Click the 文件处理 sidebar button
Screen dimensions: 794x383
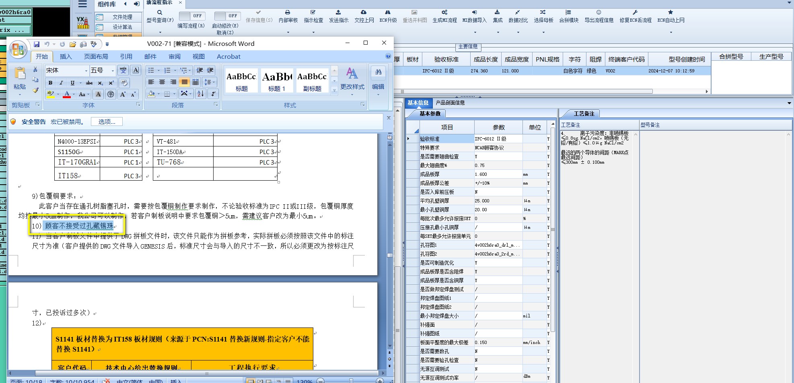coord(119,17)
